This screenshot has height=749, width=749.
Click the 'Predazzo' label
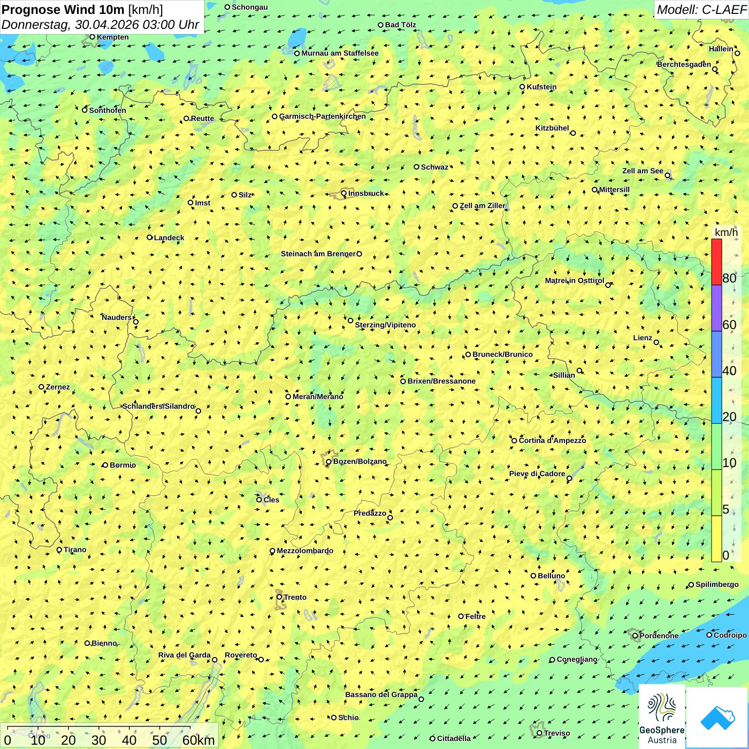point(370,513)
